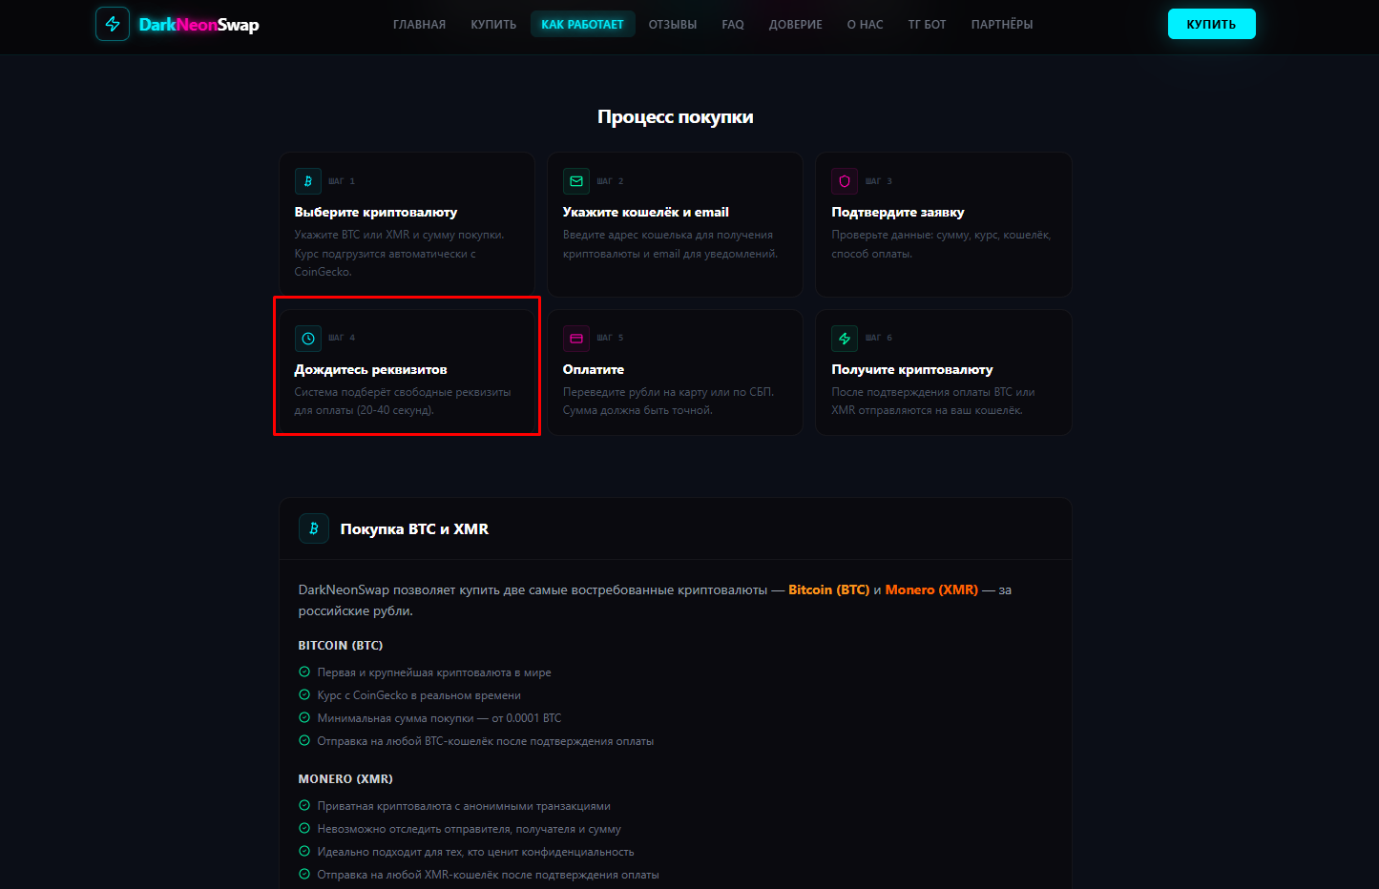Click the Процесс покупки section title

click(676, 116)
